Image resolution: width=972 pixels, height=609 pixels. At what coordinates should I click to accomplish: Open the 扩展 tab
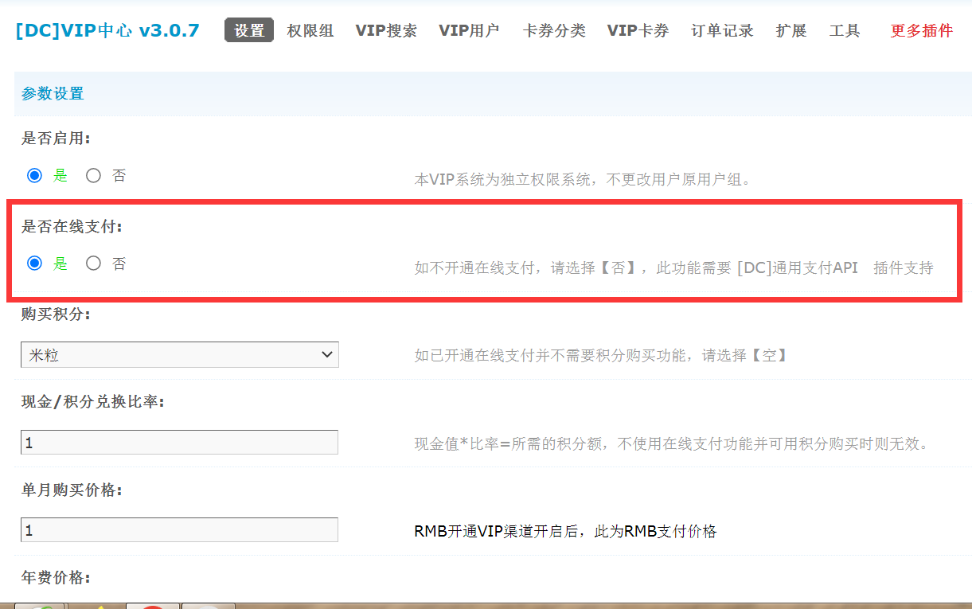point(791,31)
